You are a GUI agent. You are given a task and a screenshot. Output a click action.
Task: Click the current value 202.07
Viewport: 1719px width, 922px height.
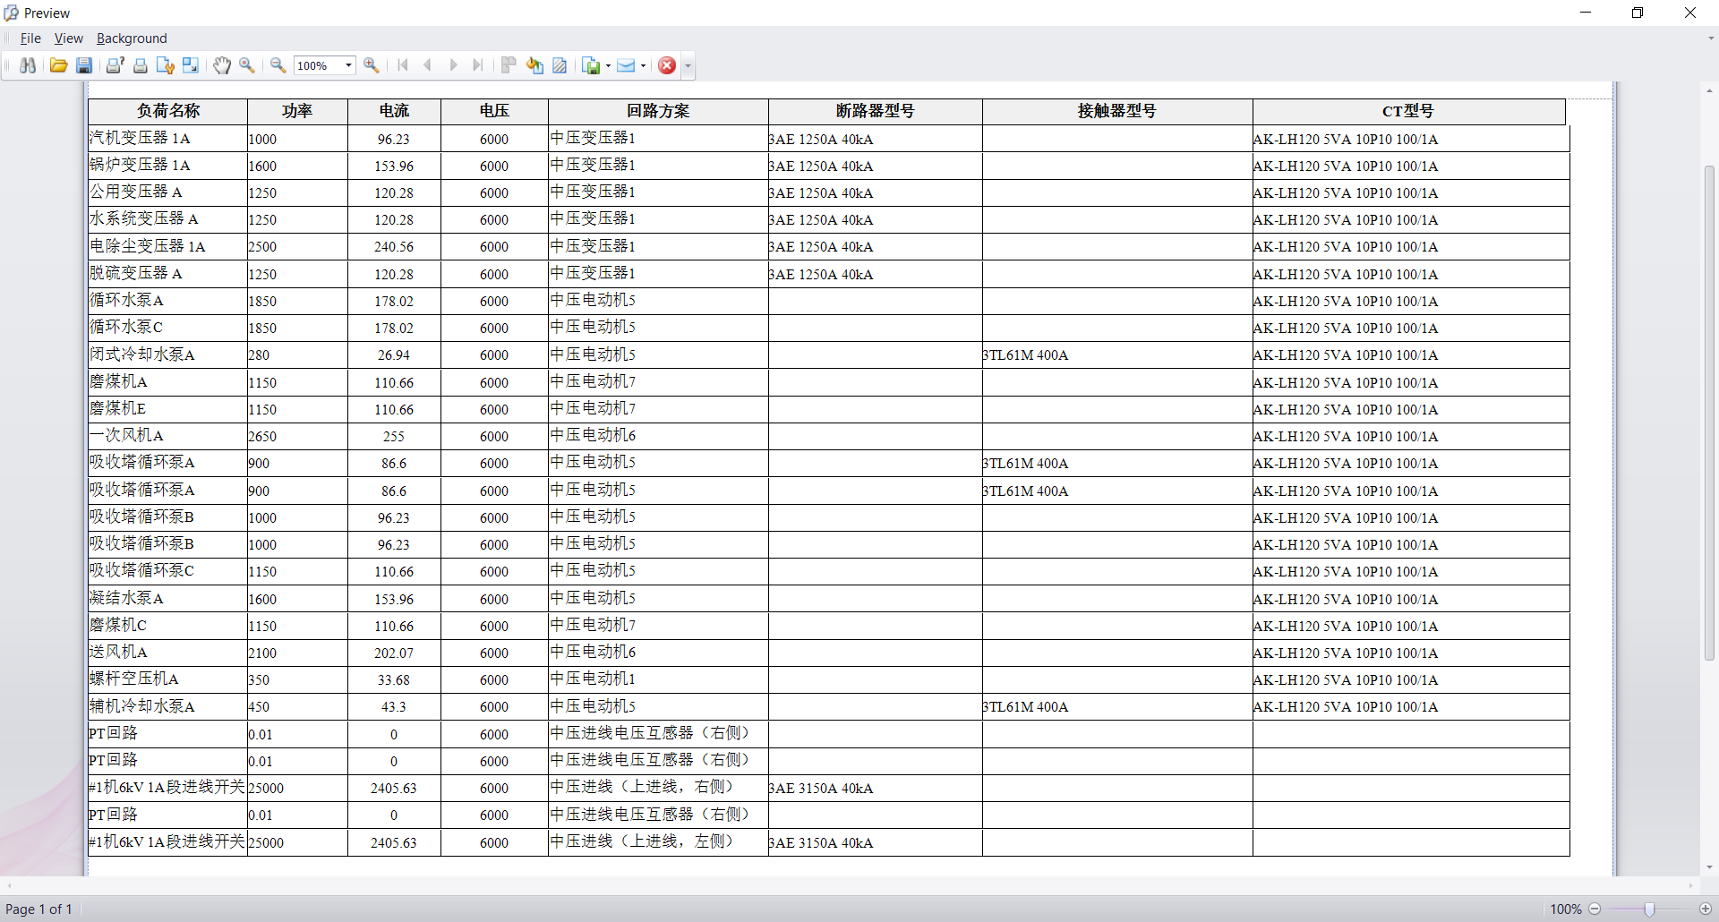coord(394,653)
